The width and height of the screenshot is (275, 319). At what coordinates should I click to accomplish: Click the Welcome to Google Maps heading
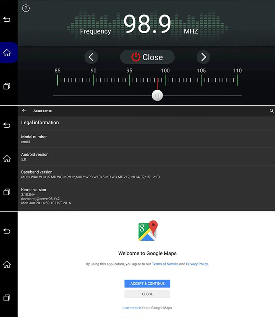[x=147, y=253]
